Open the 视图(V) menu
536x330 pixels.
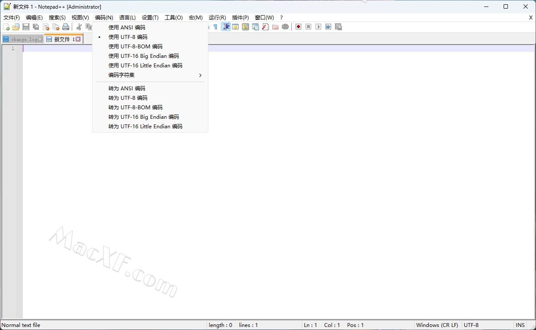pyautogui.click(x=80, y=18)
